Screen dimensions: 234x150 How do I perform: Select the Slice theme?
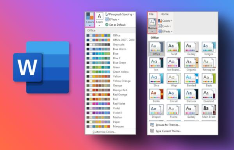coord(156,80)
